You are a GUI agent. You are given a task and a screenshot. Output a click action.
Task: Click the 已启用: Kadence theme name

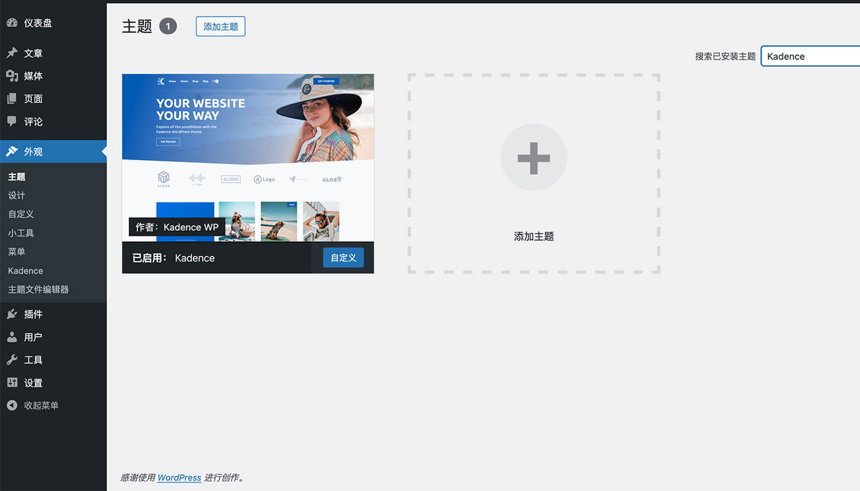click(x=174, y=258)
